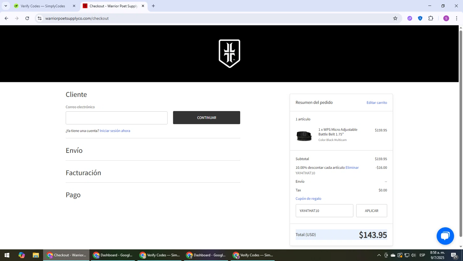Open File Explorer from taskbar
This screenshot has height=261, width=463.
(36, 255)
